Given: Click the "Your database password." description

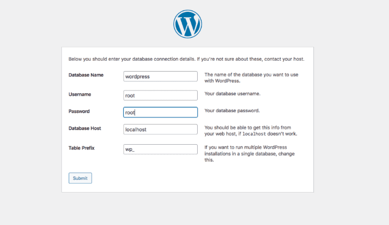Looking at the screenshot, I should pos(232,111).
